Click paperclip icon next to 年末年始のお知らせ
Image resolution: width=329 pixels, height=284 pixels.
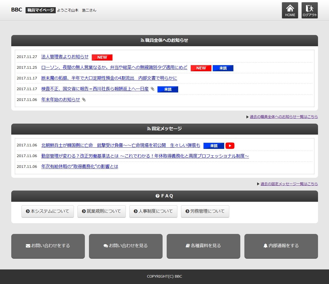84,100
